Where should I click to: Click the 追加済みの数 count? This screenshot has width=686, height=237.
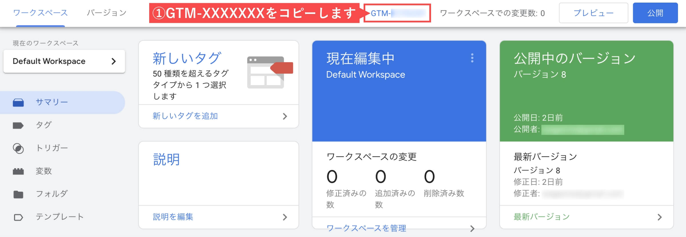(380, 176)
